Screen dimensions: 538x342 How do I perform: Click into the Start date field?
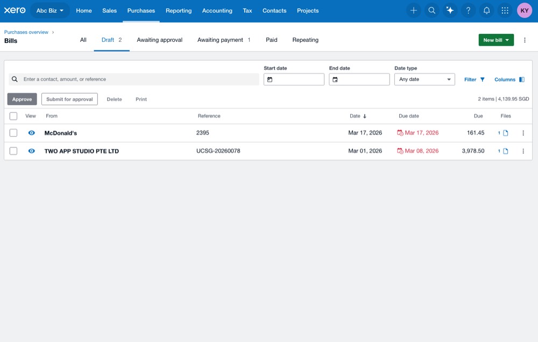tap(294, 79)
